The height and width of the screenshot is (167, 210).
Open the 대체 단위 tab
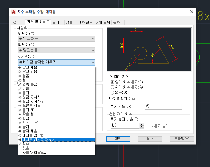[x=103, y=22]
